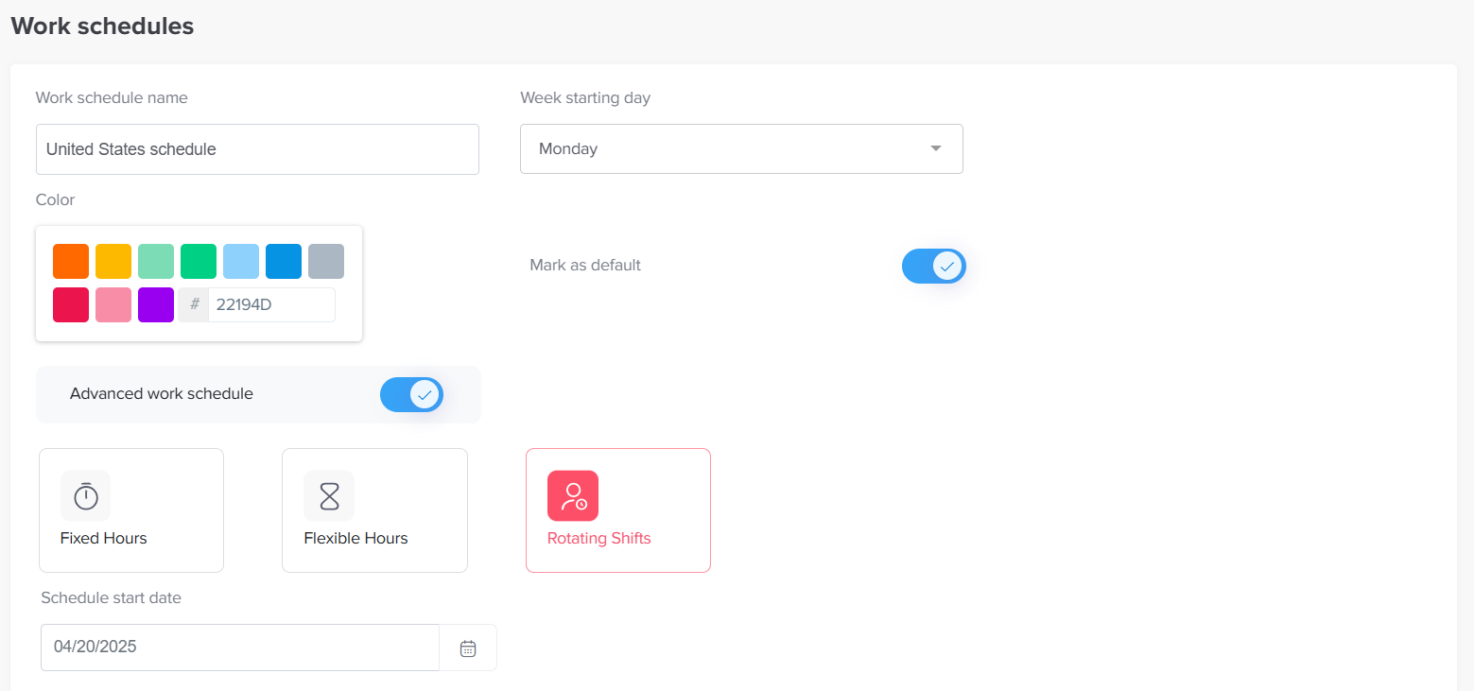This screenshot has width=1474, height=691.
Task: Click the dropdown arrow beside Monday
Action: [935, 149]
